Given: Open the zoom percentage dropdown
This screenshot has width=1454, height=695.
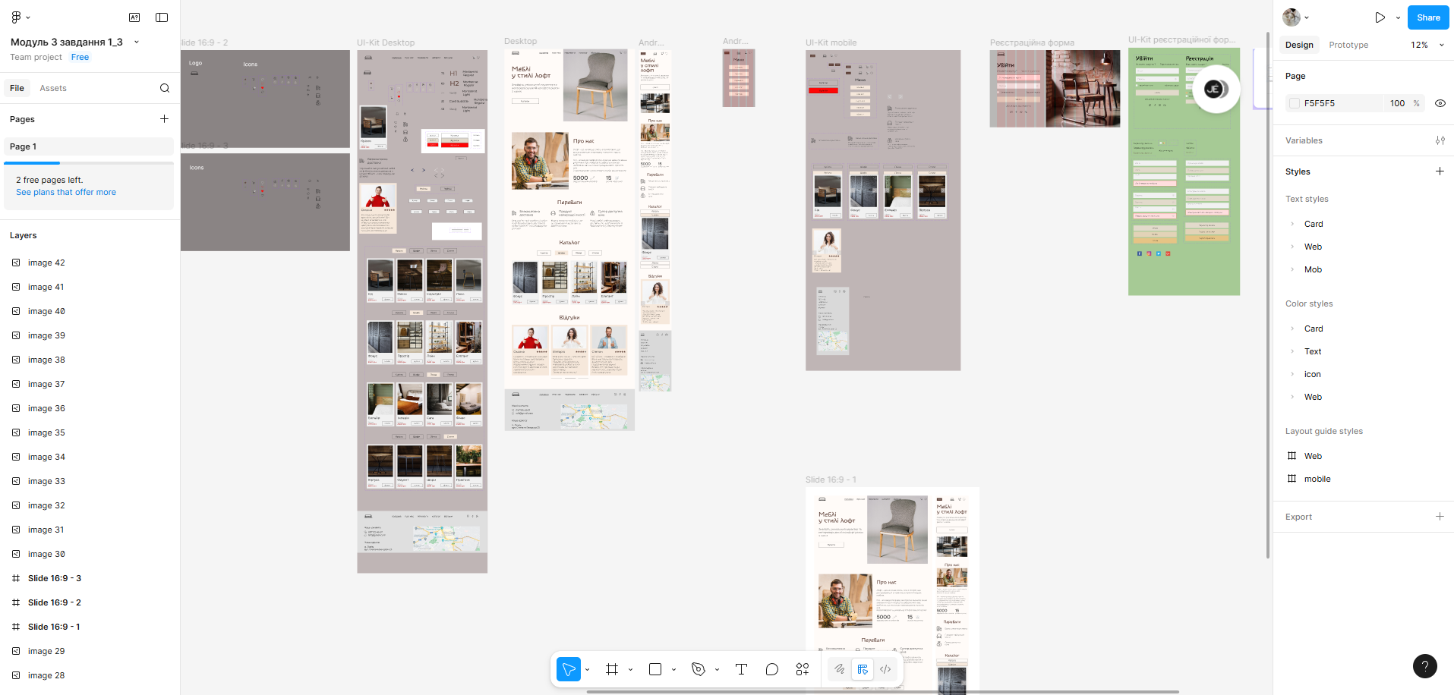Looking at the screenshot, I should pyautogui.click(x=1427, y=45).
